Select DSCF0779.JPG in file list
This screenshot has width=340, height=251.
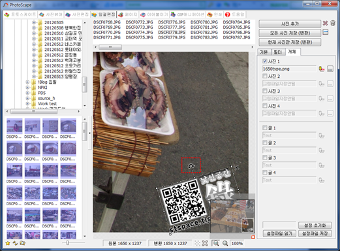tap(172, 37)
